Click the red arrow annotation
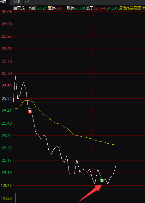145x203 pixels. pyautogui.click(x=91, y=193)
